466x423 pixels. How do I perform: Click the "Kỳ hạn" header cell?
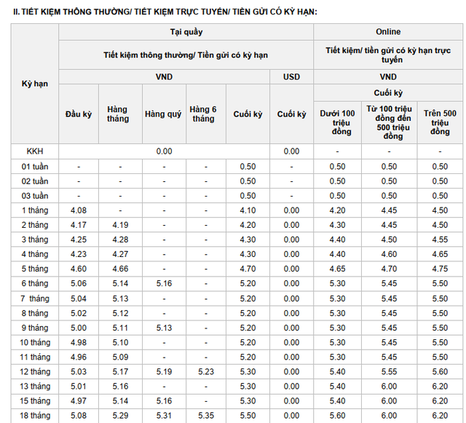(x=35, y=84)
